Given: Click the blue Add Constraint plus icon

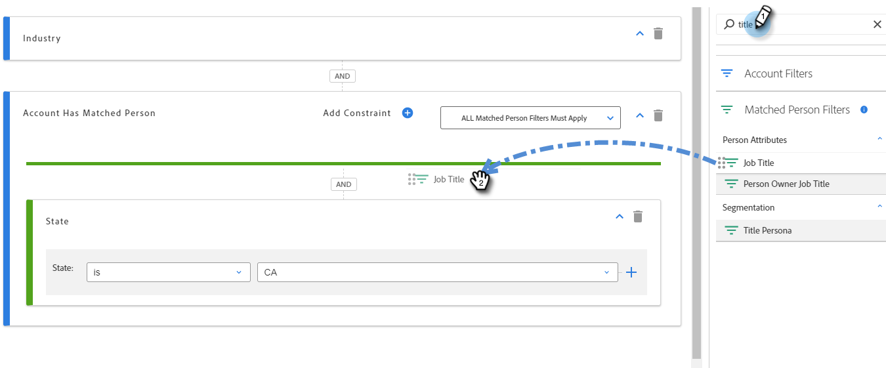Looking at the screenshot, I should pyautogui.click(x=407, y=113).
